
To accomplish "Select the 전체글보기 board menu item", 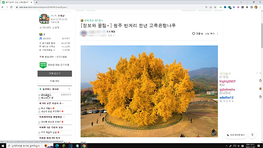I will click(x=46, y=95).
